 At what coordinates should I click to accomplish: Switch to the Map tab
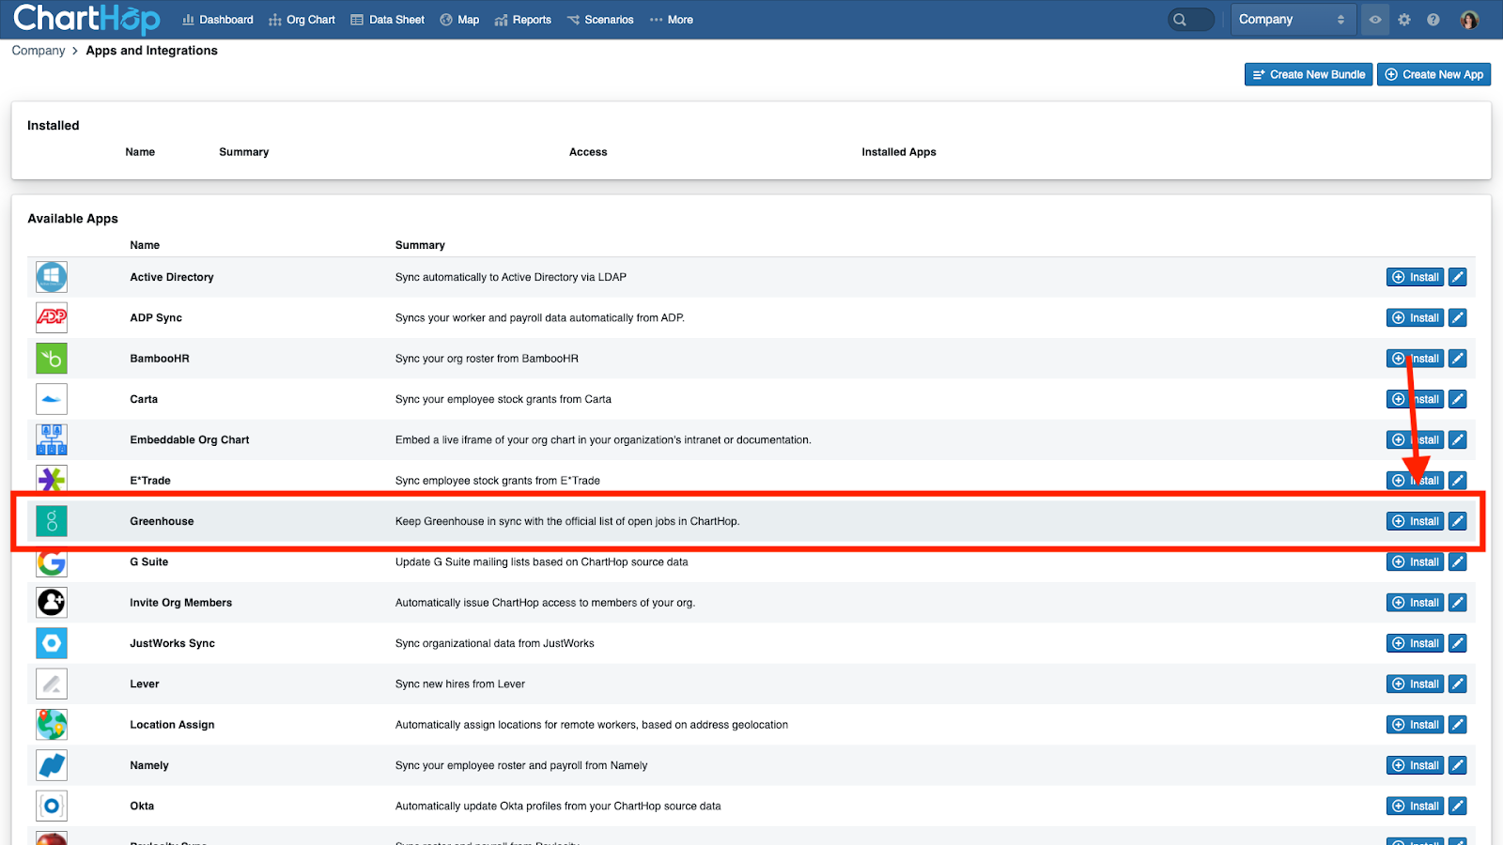[x=459, y=20]
